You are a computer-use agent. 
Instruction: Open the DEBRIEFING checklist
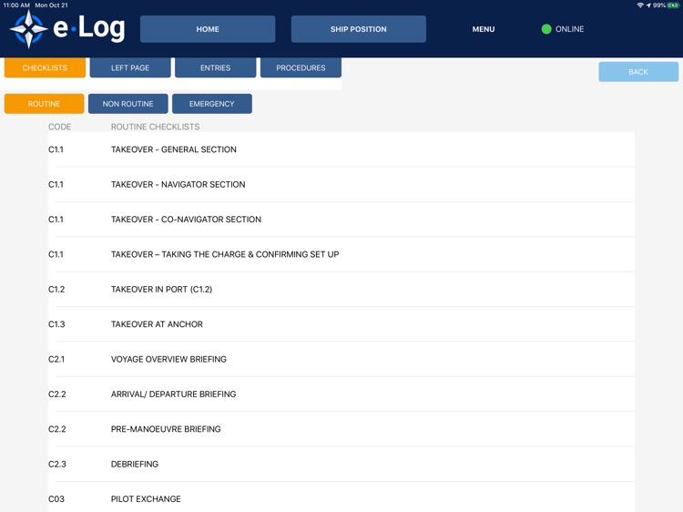(x=341, y=464)
